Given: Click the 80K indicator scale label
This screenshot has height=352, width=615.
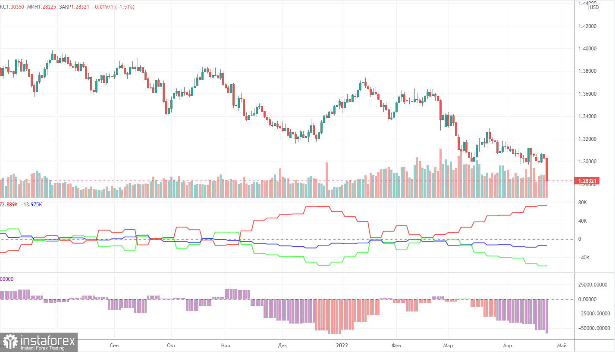Looking at the screenshot, I should pos(582,202).
